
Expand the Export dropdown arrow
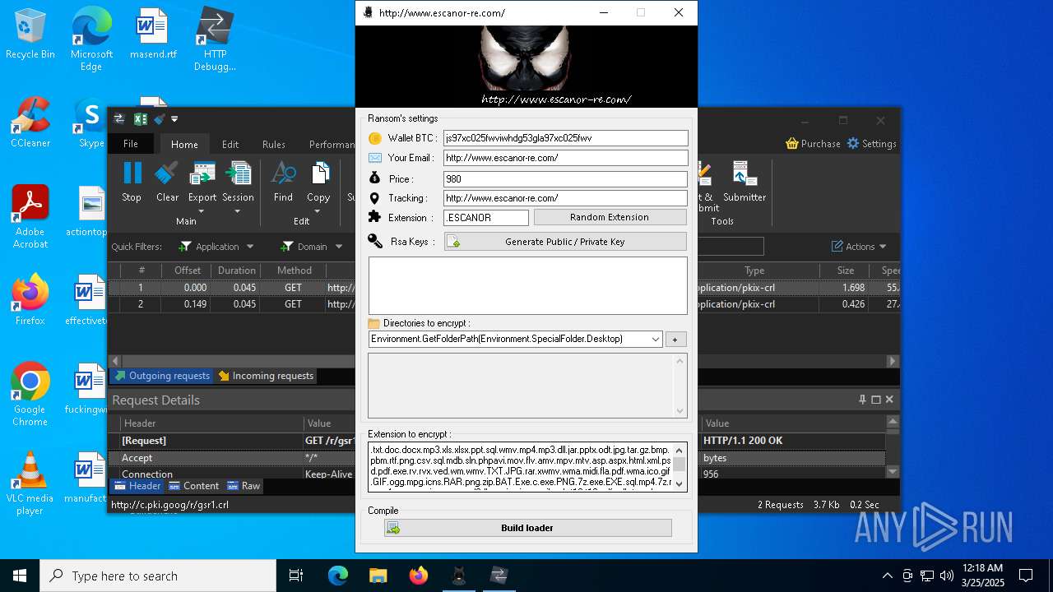tap(202, 211)
